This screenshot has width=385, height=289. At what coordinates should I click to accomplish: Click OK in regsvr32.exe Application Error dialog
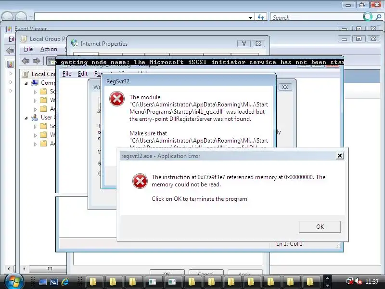click(x=320, y=226)
